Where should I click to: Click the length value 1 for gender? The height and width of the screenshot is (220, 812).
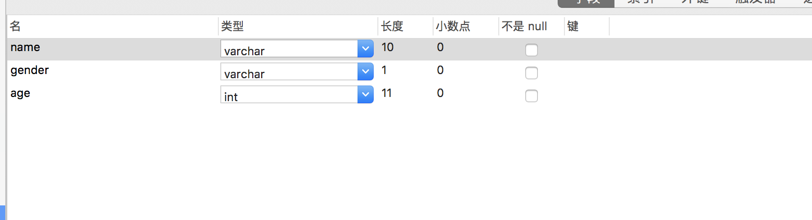pyautogui.click(x=384, y=70)
